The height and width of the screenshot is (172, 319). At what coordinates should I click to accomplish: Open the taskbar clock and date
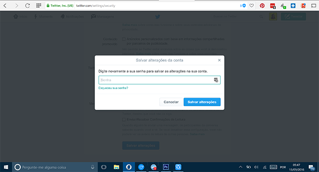(297, 167)
